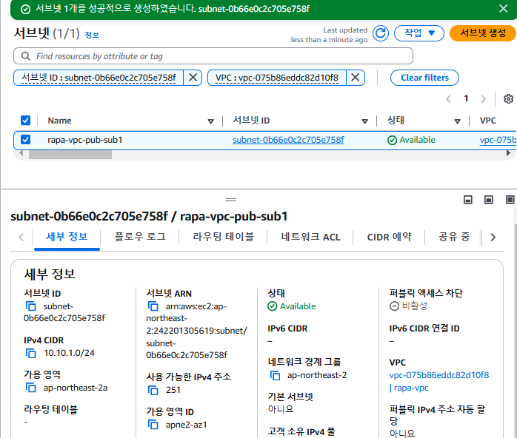Select rapa-vpc-pub-sub1 name cell
The height and width of the screenshot is (438, 517).
pos(85,140)
